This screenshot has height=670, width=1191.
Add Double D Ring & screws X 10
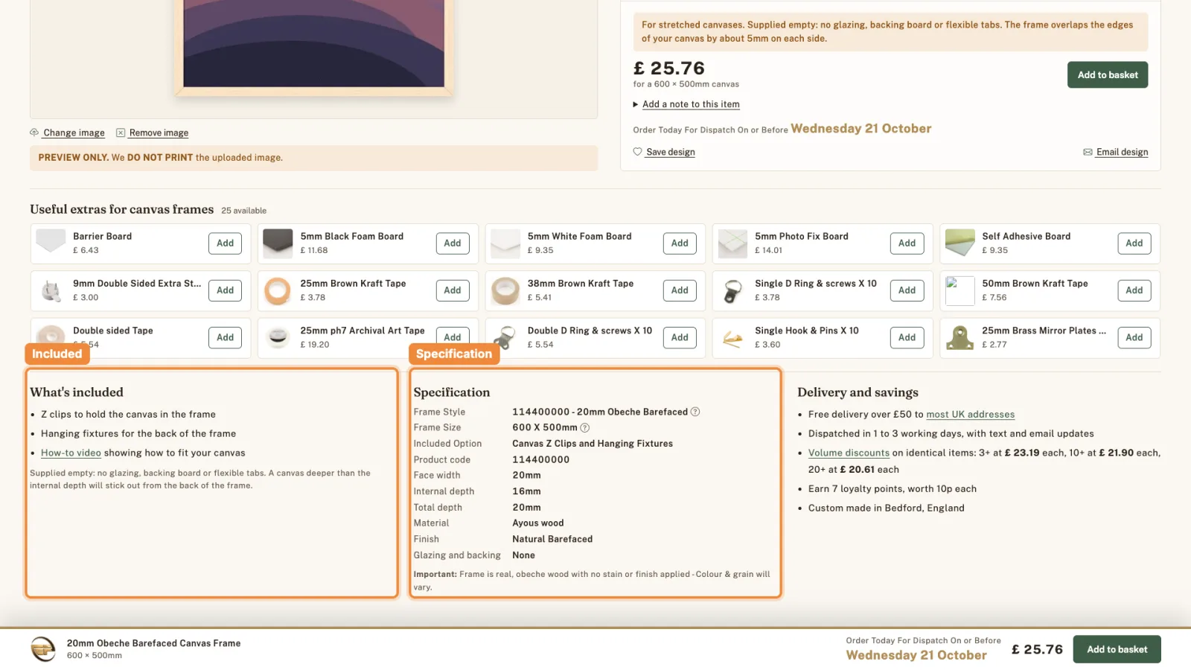[x=680, y=337]
